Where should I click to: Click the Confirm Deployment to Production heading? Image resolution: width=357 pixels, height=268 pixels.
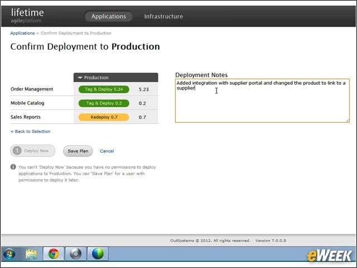tap(85, 46)
